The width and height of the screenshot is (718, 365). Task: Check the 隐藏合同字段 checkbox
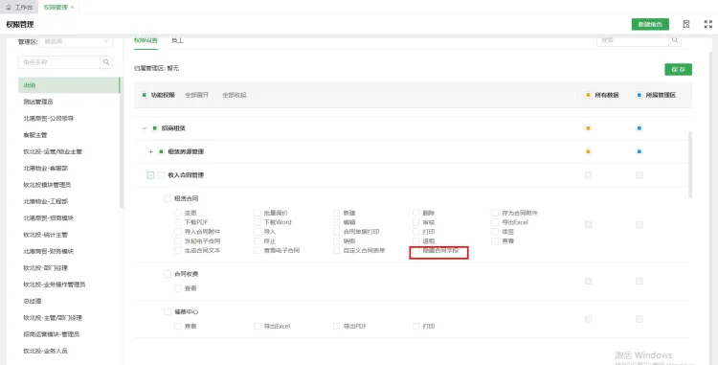point(415,250)
